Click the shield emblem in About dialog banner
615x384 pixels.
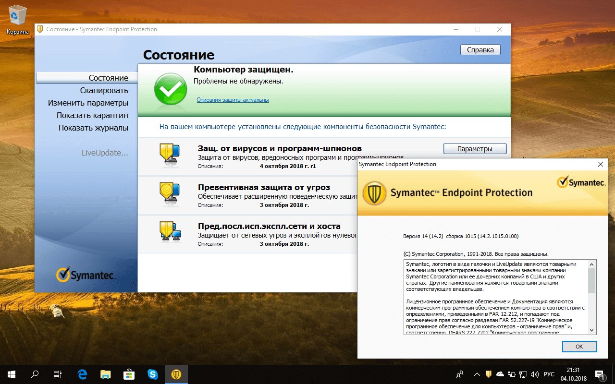[x=374, y=193]
